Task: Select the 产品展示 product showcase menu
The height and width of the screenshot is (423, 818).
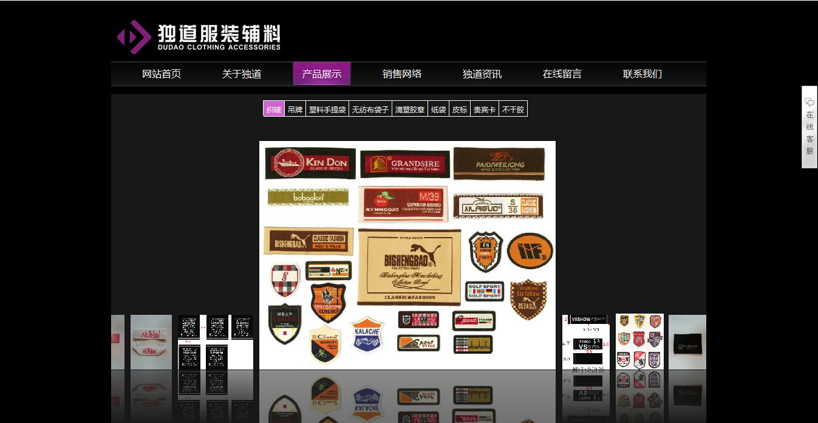Action: tap(322, 74)
